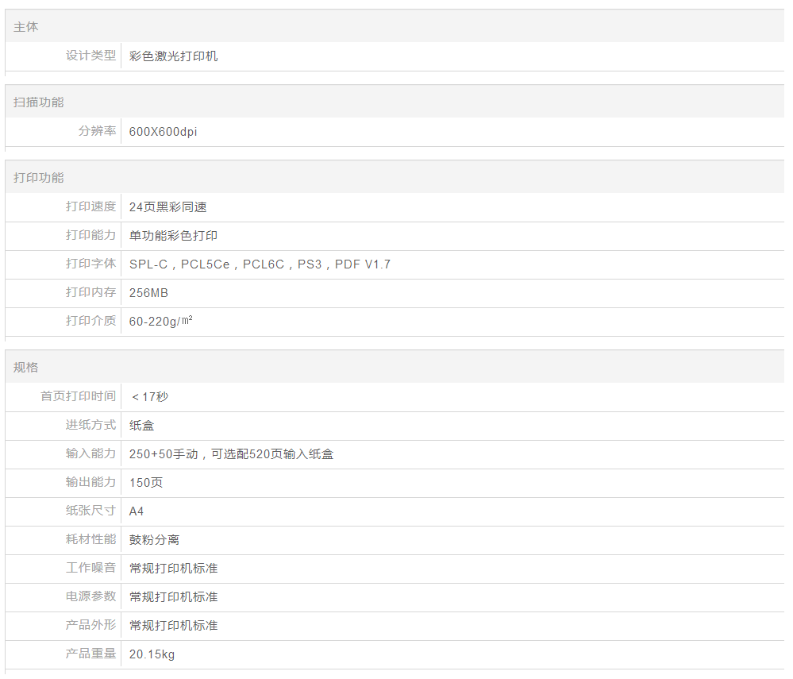Click the value in the 工作噪音 row

(173, 569)
